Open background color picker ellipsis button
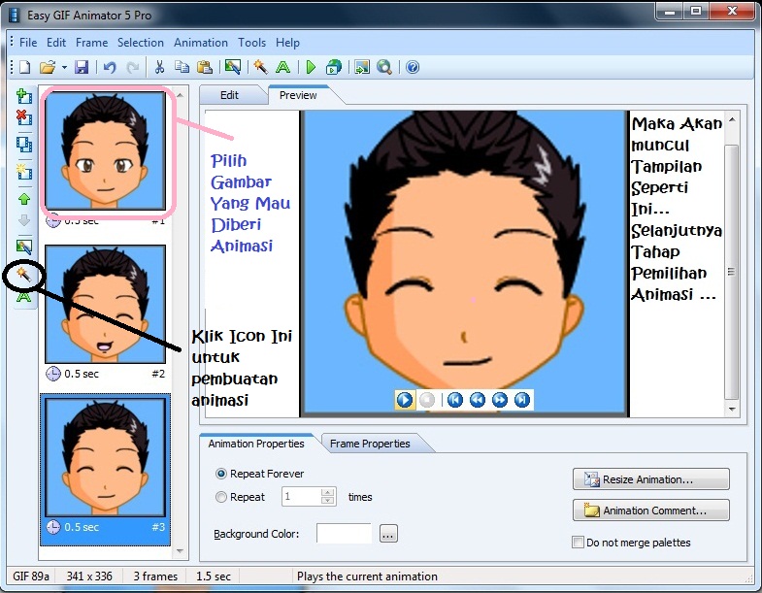The width and height of the screenshot is (762, 593). (388, 534)
